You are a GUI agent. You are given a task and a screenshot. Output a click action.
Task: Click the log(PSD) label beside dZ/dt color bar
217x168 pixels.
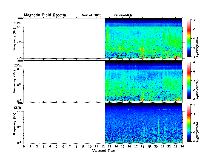[x=198, y=132]
